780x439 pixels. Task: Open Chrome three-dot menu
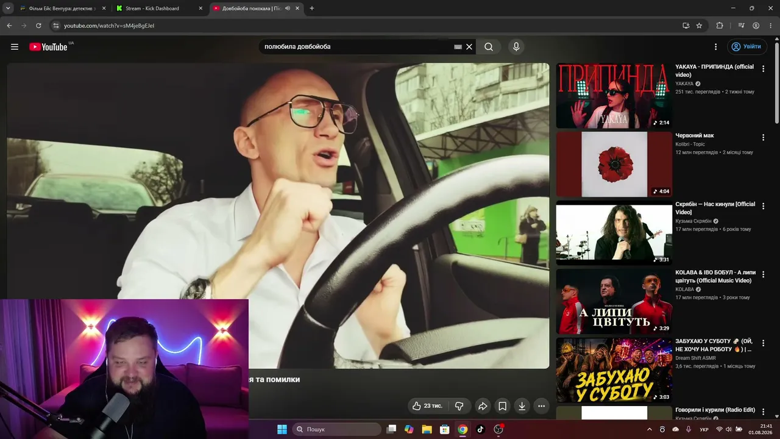click(770, 26)
